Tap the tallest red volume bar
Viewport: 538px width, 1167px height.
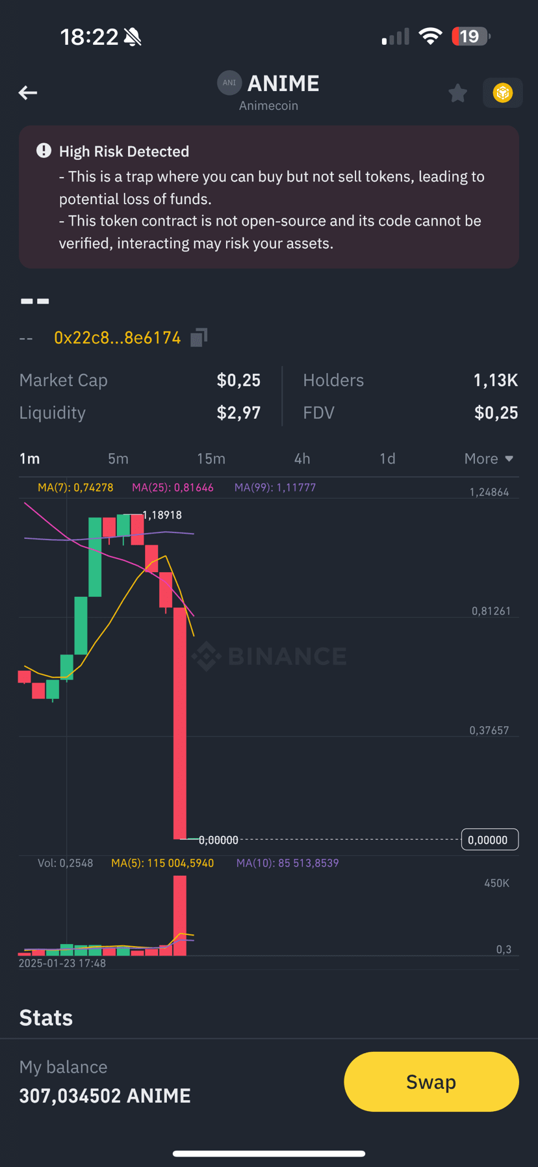click(180, 915)
